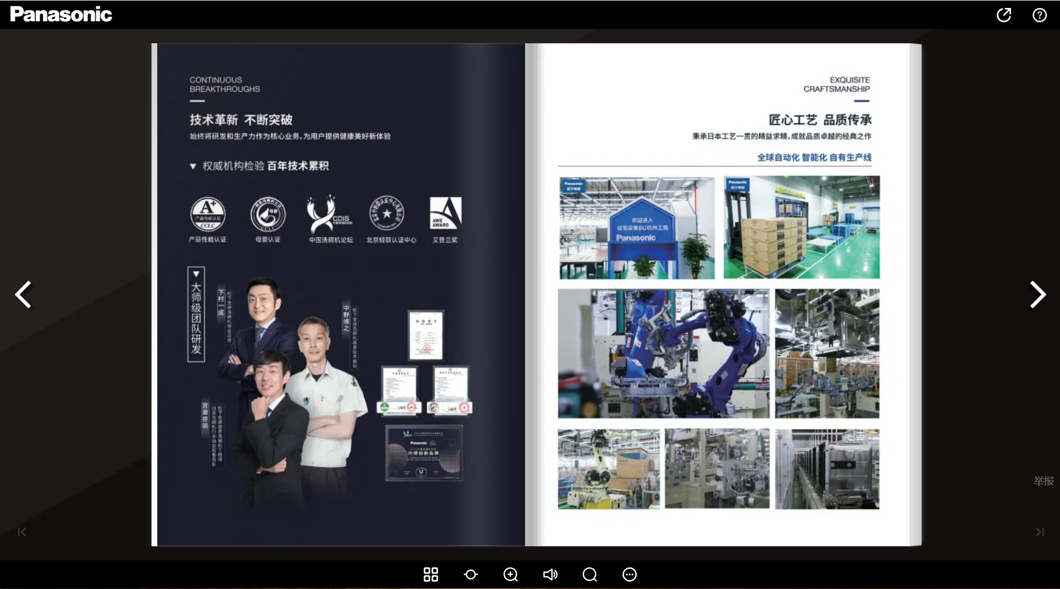Image resolution: width=1060 pixels, height=589 pixels.
Task: Zoom in with the magnifier plus icon
Action: coord(510,574)
